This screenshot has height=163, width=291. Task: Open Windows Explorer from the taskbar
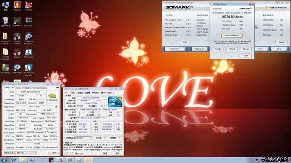pyautogui.click(x=23, y=160)
